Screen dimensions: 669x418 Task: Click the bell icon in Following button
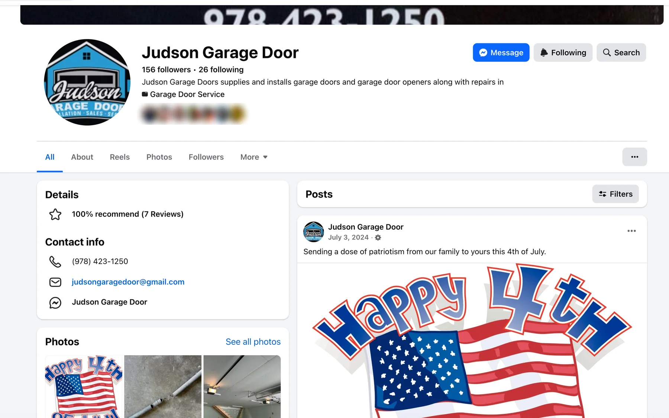pos(544,53)
